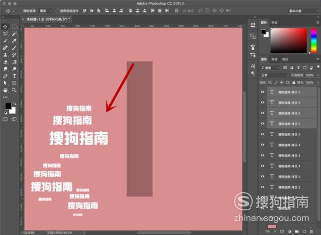Enable Show Transform Controls checkbox
The width and height of the screenshot is (321, 235).
coord(57,11)
